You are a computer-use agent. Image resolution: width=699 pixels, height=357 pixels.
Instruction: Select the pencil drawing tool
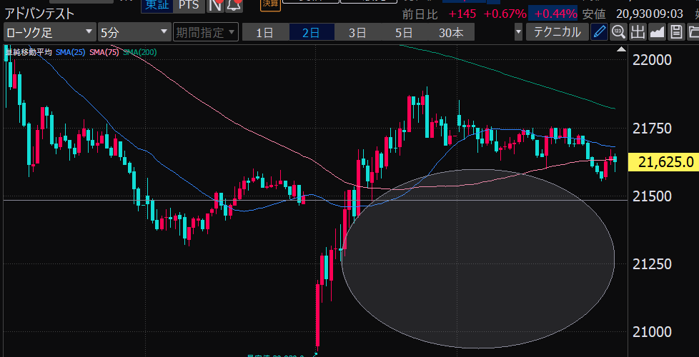point(600,32)
